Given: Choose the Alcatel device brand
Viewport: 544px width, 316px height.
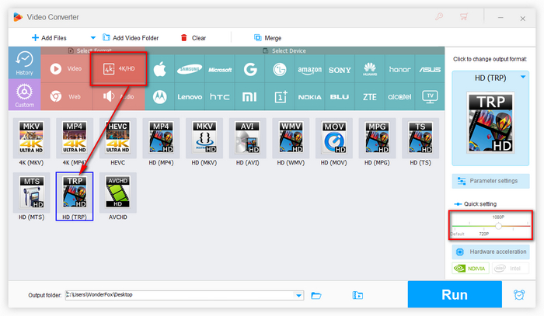Looking at the screenshot, I should 399,97.
